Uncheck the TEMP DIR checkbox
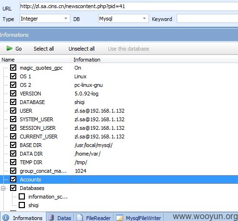Screen dimensions: 238x221 pos(13,162)
